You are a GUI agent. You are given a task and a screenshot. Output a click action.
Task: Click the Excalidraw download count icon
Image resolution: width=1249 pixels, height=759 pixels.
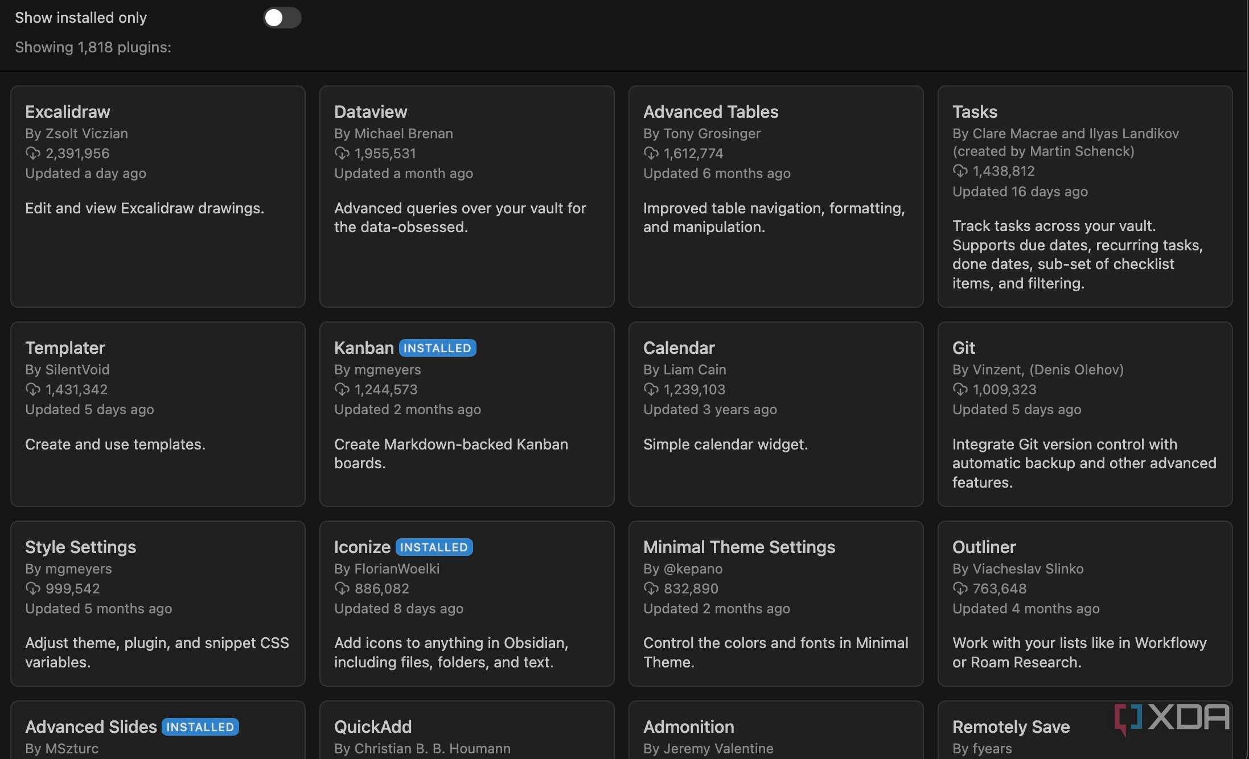pyautogui.click(x=33, y=154)
